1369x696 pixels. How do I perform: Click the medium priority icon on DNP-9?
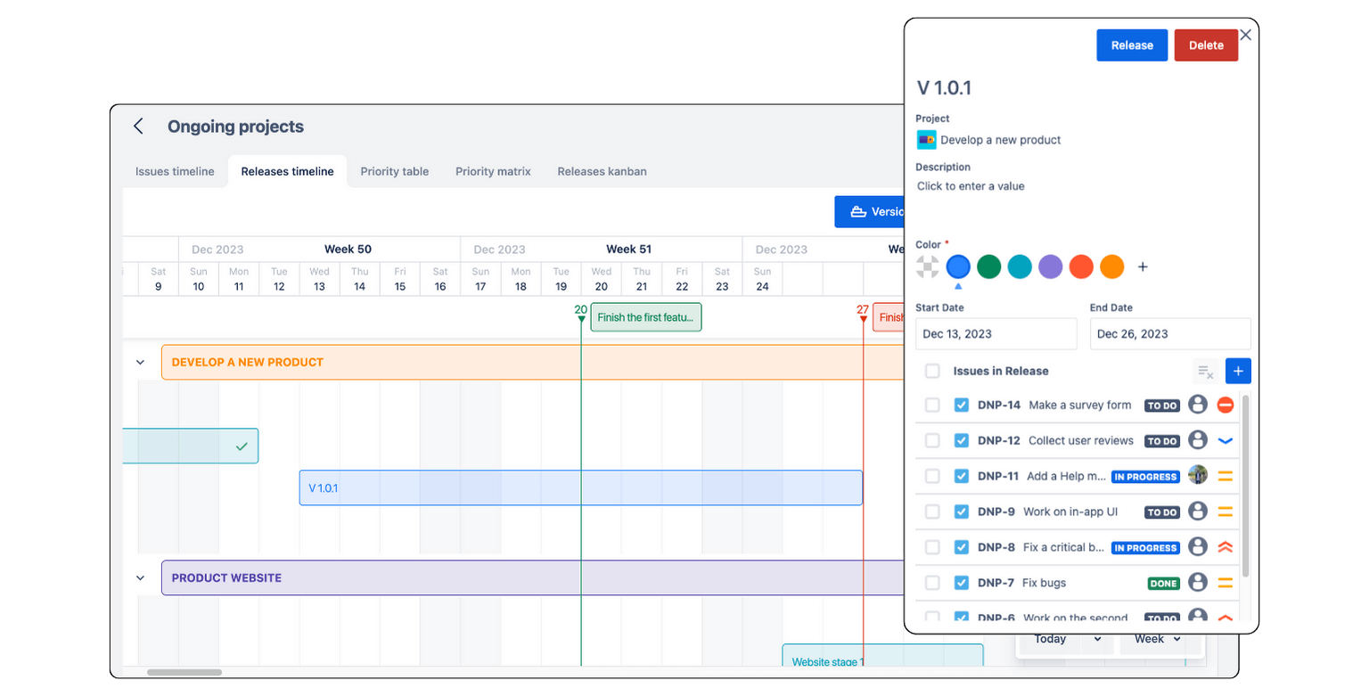pos(1226,512)
